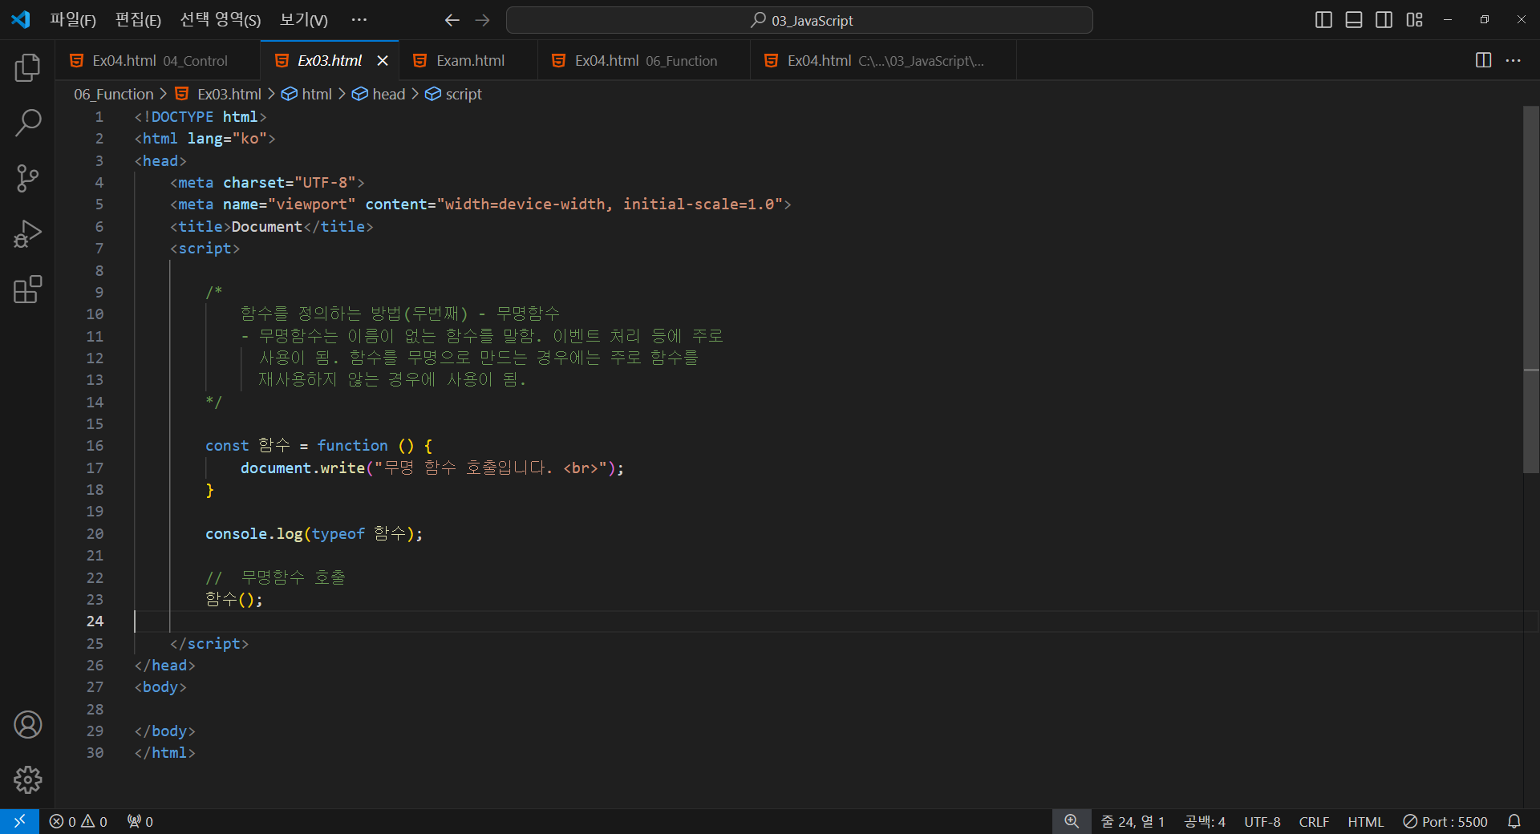Open the Search view in the activity bar

click(x=27, y=123)
